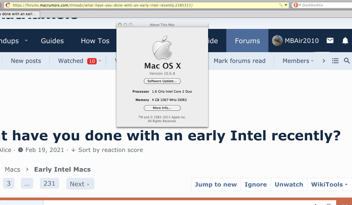Click the MBAir2010 username
352x205 pixels.
(x=302, y=41)
